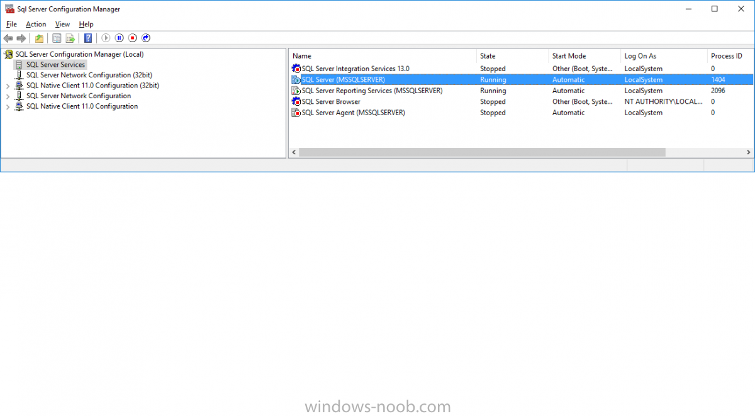Screen dimensions: 755x416
Task: Click the Up one level folder icon
Action: pos(40,38)
